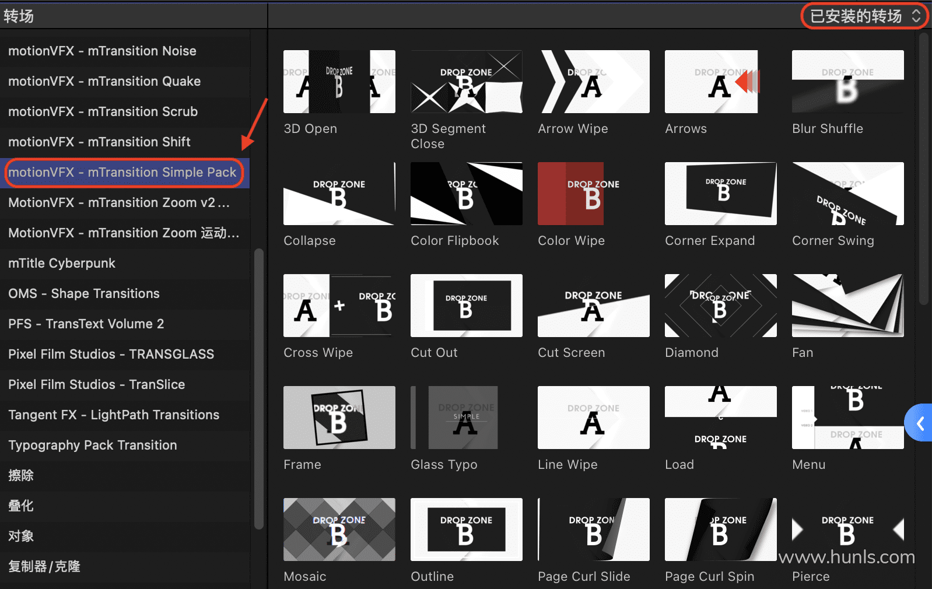
Task: Select the 3D Segment Close transition thumbnail
Action: 467,82
